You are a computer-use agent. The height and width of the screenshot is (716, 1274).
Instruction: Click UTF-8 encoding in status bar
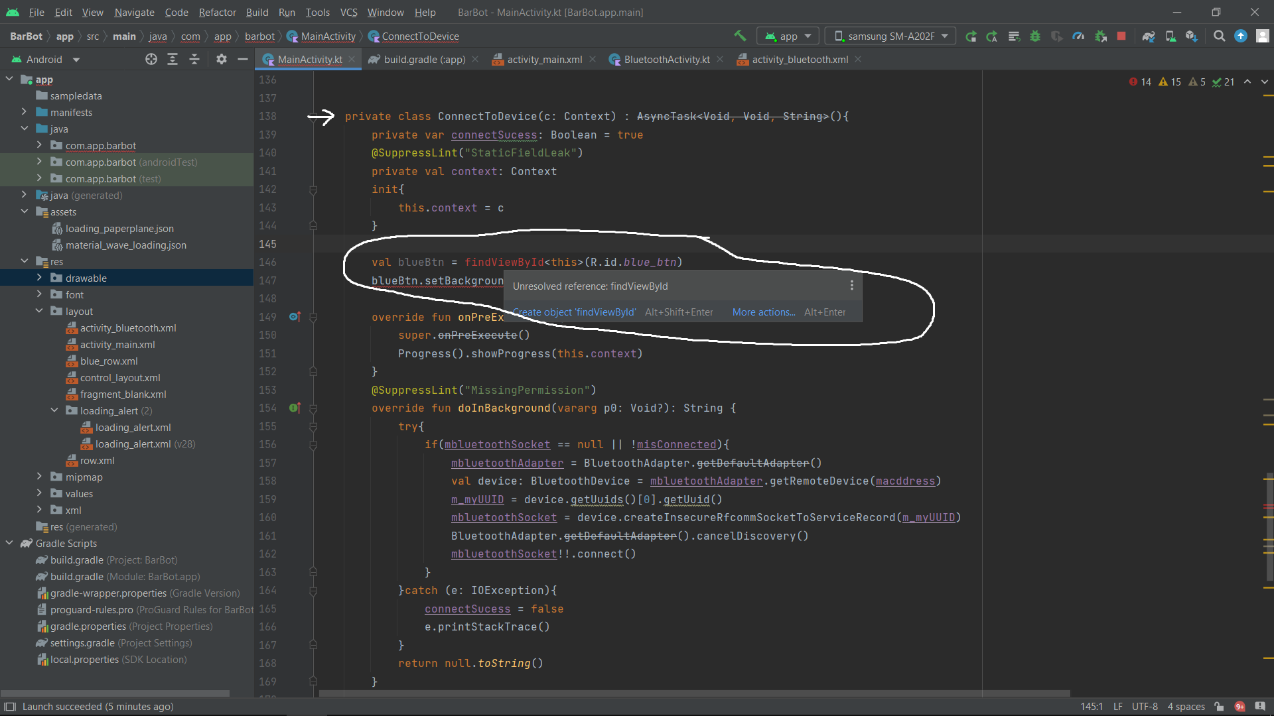tap(1145, 707)
